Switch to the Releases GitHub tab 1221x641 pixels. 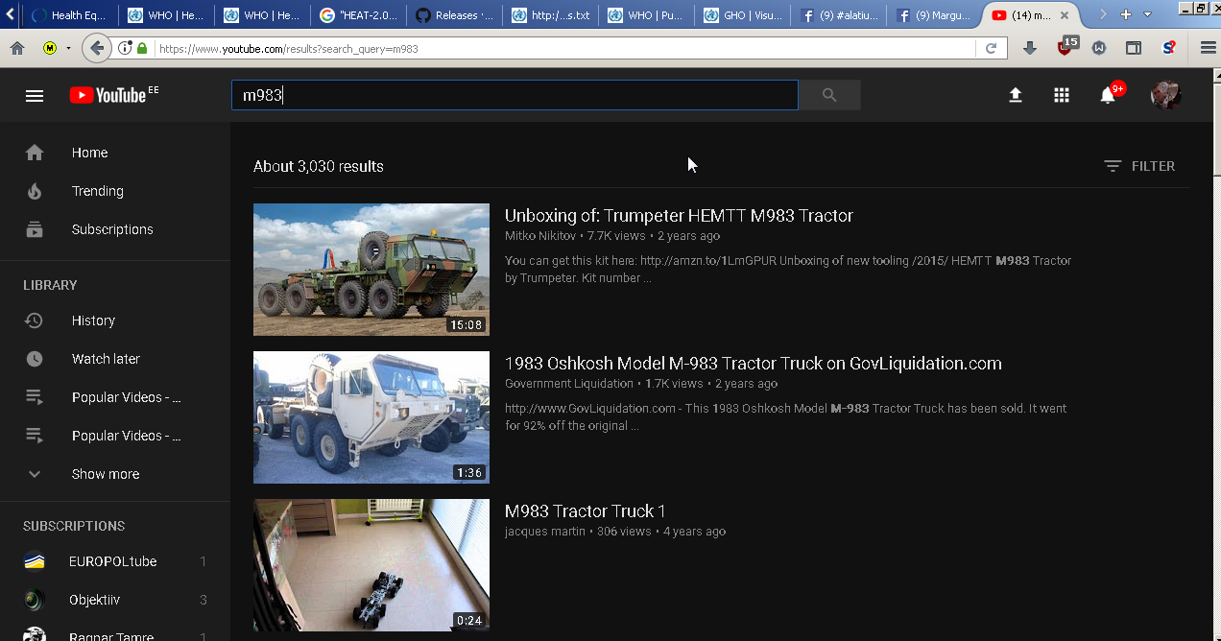pos(454,15)
